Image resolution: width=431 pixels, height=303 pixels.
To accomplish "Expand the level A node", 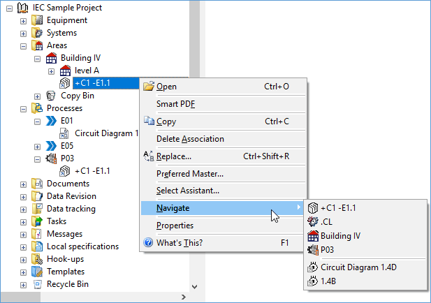I will tap(51, 71).
